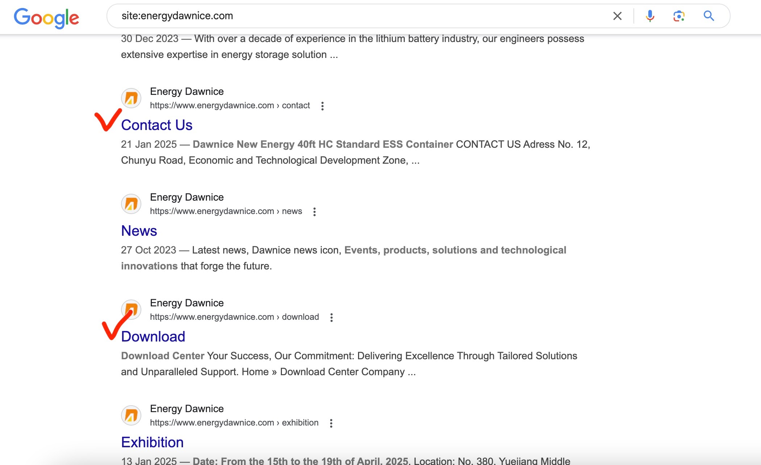The width and height of the screenshot is (761, 465).
Task: Clear the search query with X
Action: click(x=617, y=16)
